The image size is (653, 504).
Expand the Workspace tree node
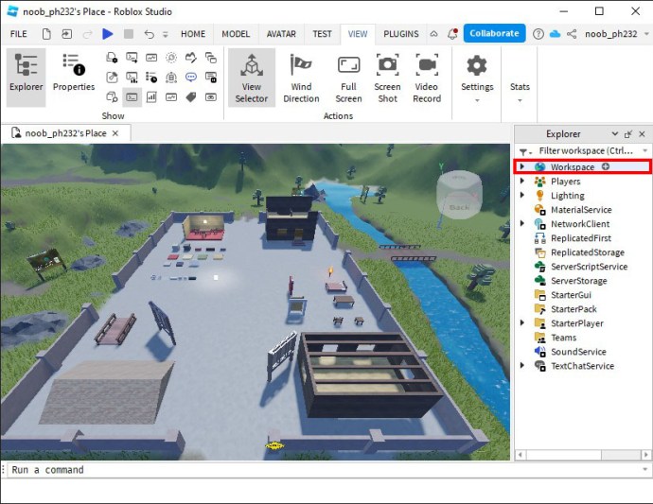pyautogui.click(x=522, y=167)
